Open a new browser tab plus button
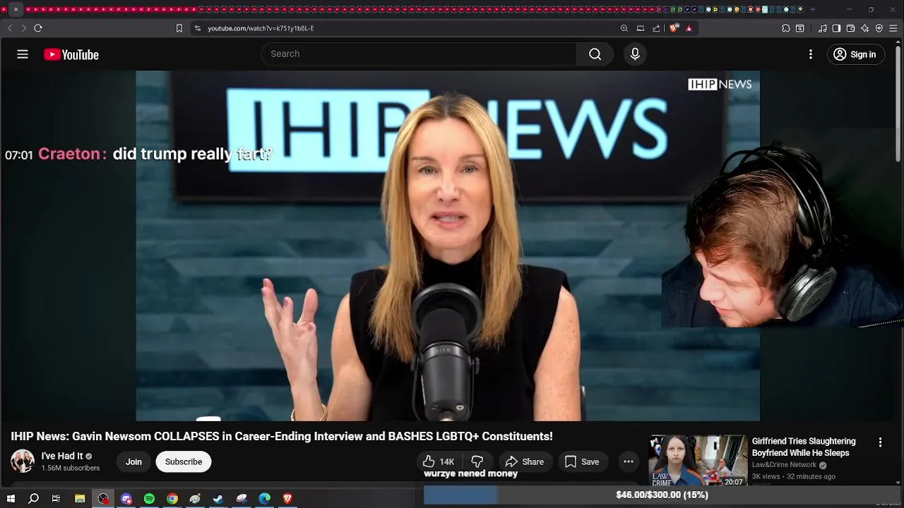 pyautogui.click(x=812, y=9)
